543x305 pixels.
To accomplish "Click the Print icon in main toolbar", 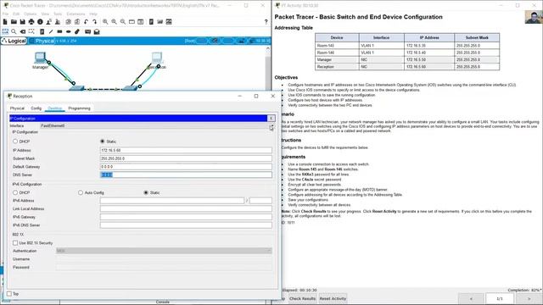I will pyautogui.click(x=31, y=22).
